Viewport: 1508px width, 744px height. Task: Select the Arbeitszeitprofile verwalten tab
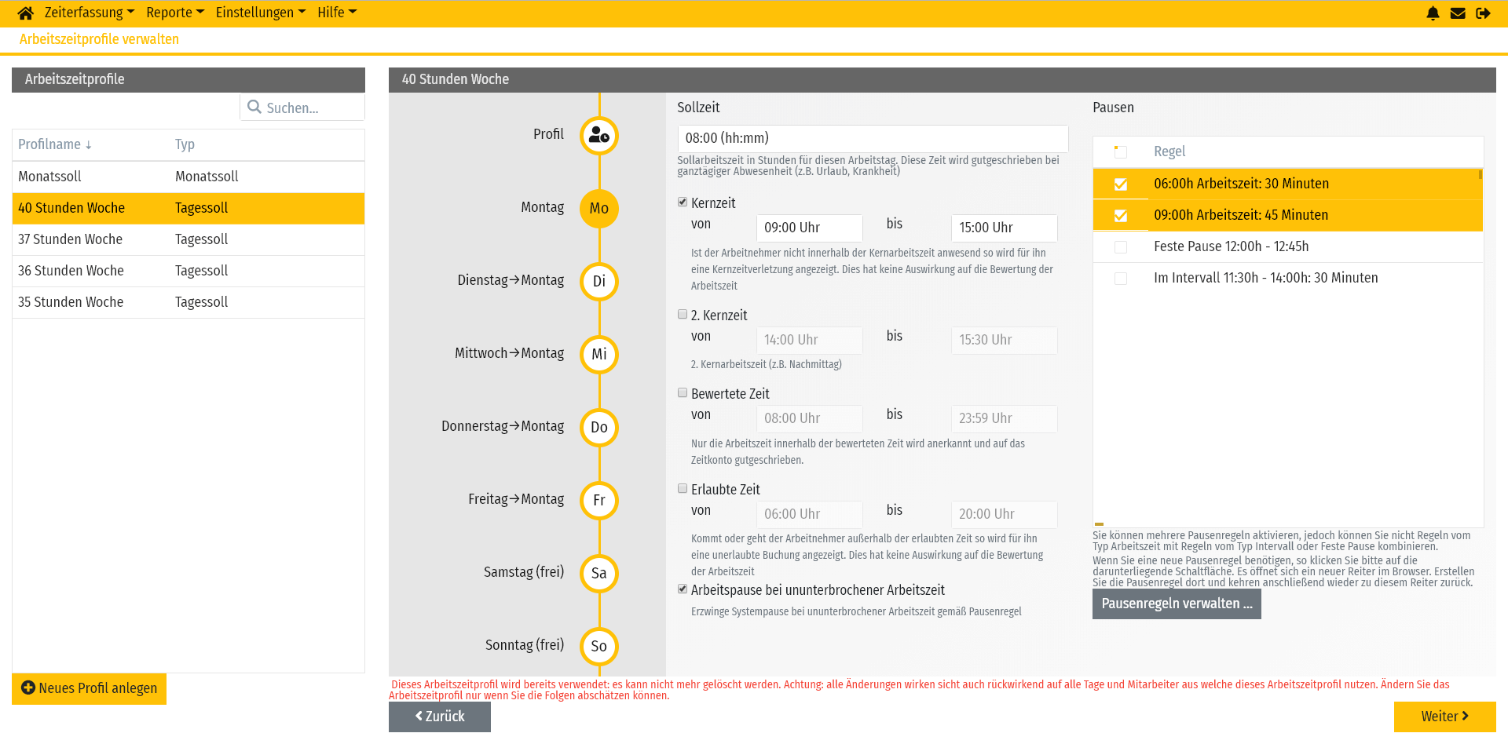(99, 38)
